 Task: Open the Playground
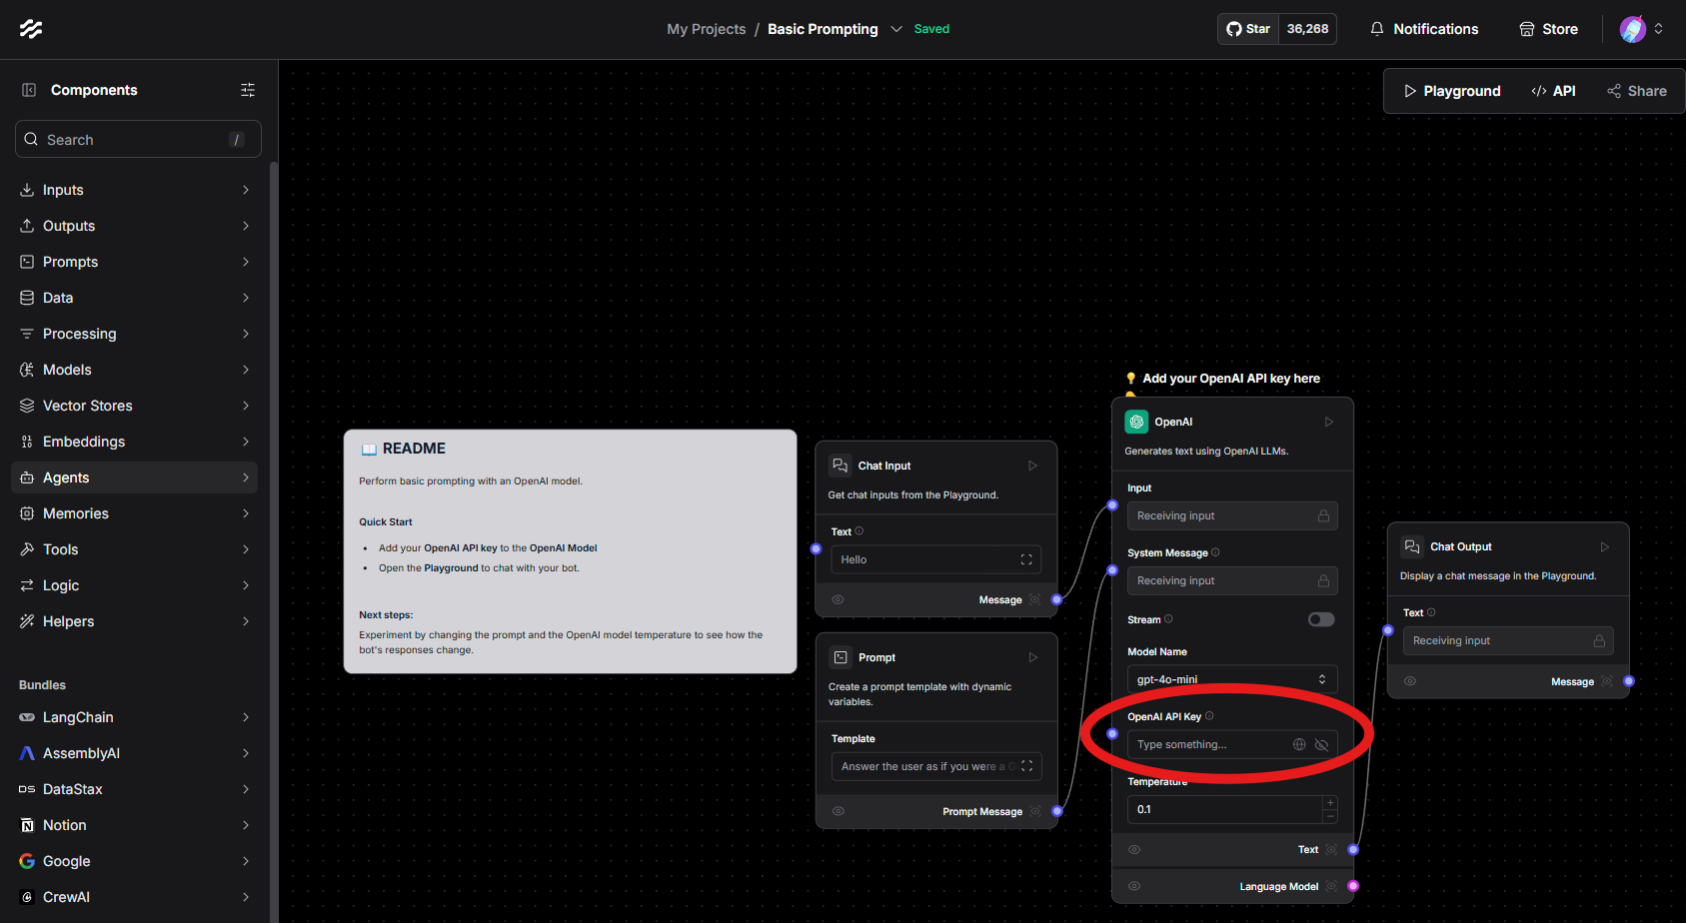1452,91
